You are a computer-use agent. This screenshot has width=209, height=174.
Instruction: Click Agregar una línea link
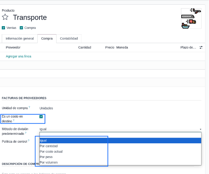click(18, 56)
